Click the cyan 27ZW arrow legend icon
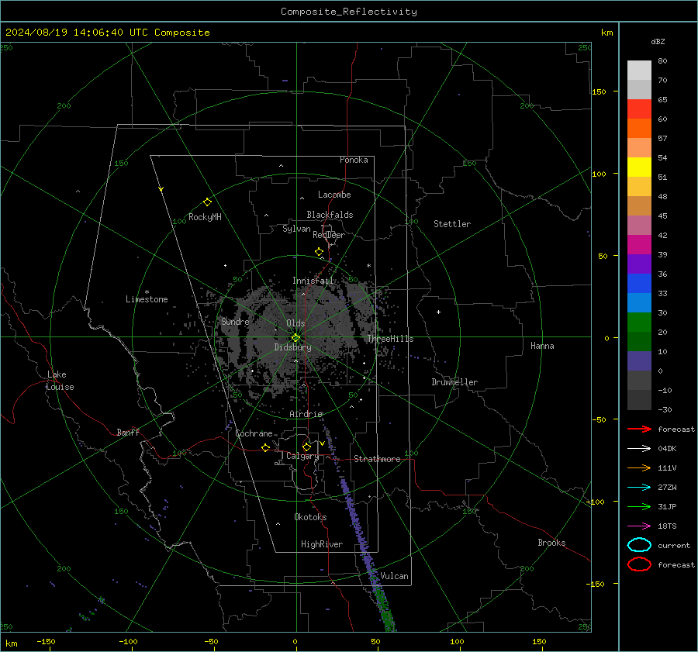The image size is (698, 652). 639,488
